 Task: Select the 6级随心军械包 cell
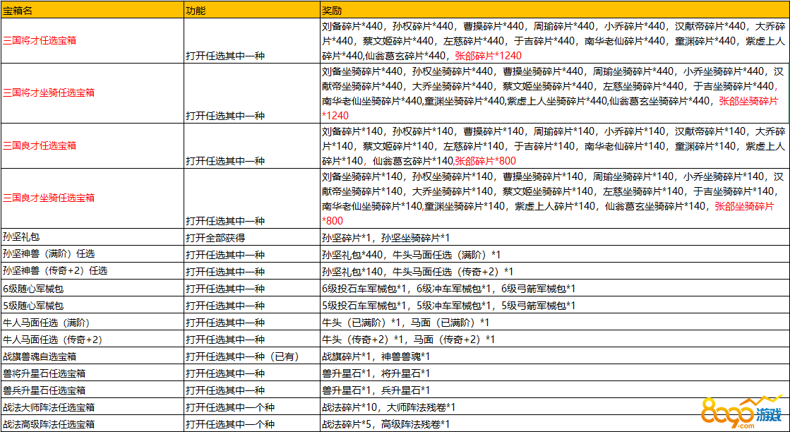tap(33, 289)
